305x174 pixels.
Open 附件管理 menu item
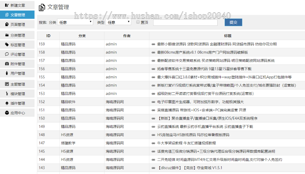pos(17,64)
